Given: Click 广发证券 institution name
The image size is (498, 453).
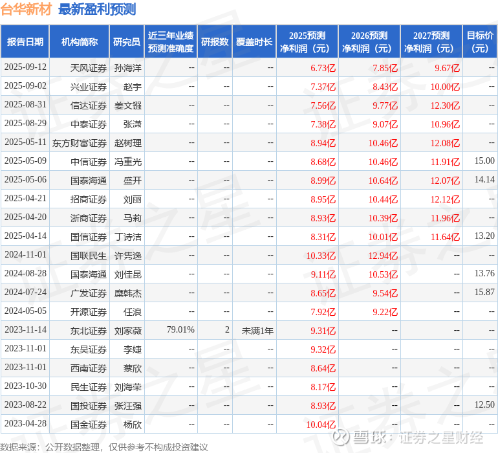Looking at the screenshot, I should (x=89, y=293).
